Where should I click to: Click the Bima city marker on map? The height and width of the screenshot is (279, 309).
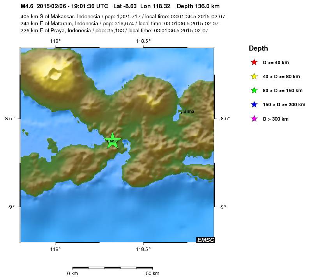click(x=182, y=113)
